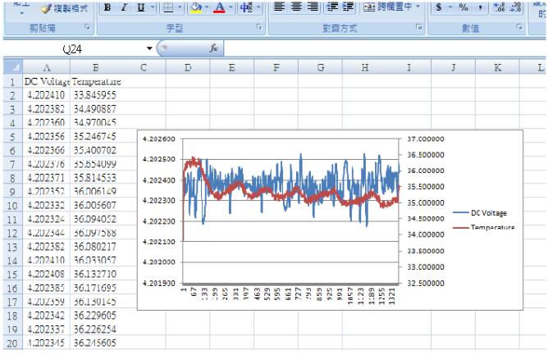Select column A header
Image resolution: width=548 pixels, height=359 pixels.
pyautogui.click(x=47, y=67)
